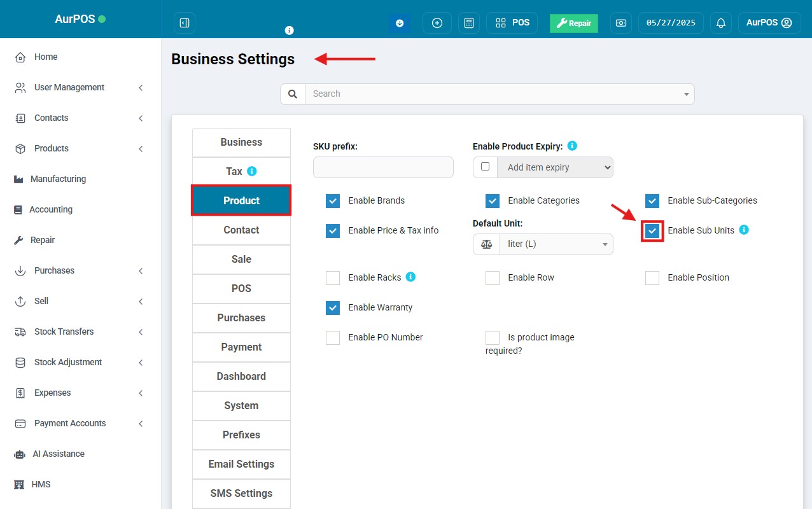This screenshot has height=509, width=812.
Task: Click the Payment Accounts card icon
Action: pos(20,424)
